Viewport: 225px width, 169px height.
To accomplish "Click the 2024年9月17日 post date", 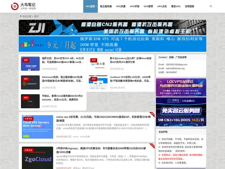I will (64, 137).
